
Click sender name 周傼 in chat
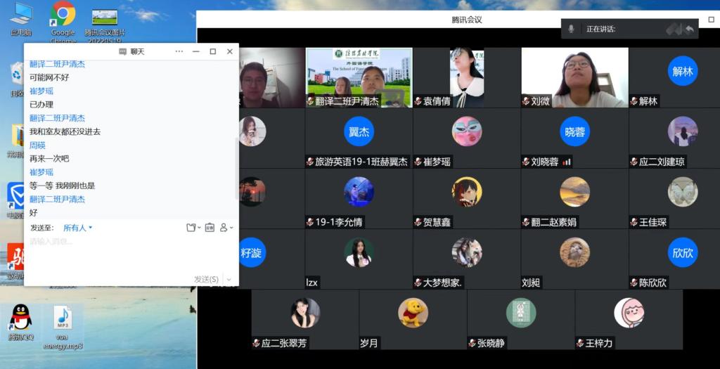tap(37, 145)
